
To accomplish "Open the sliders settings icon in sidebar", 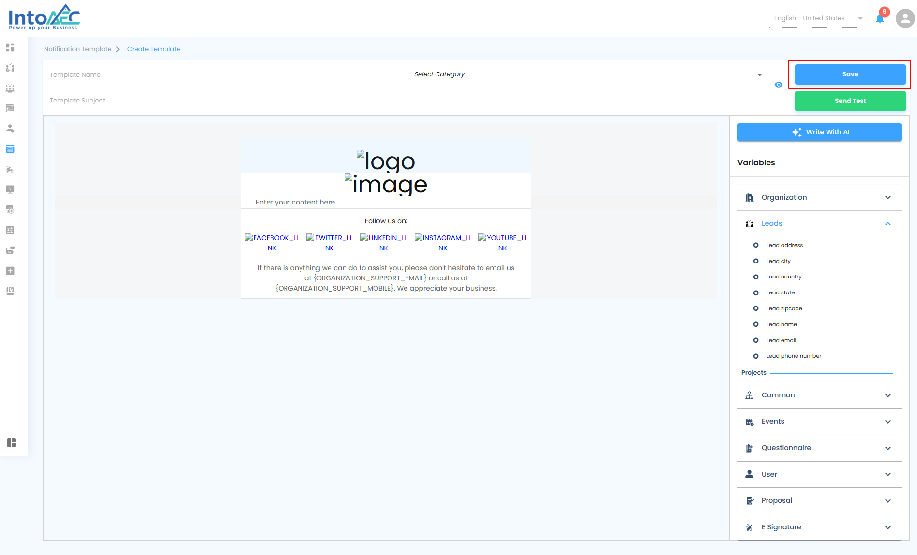I will [x=10, y=230].
